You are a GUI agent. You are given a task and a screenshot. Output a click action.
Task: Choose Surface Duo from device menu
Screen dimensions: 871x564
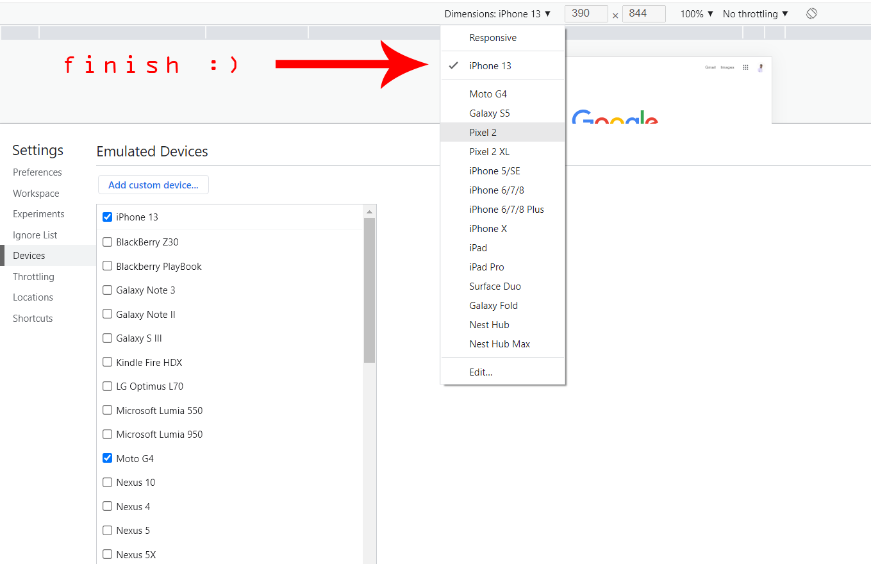pos(503,286)
